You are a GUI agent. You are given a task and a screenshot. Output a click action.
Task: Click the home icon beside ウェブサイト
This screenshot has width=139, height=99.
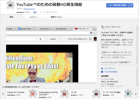pos(102,68)
